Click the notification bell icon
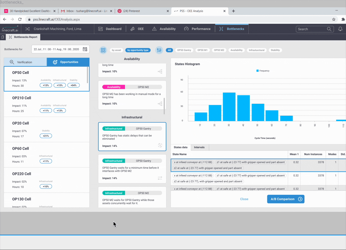 tap(340, 29)
